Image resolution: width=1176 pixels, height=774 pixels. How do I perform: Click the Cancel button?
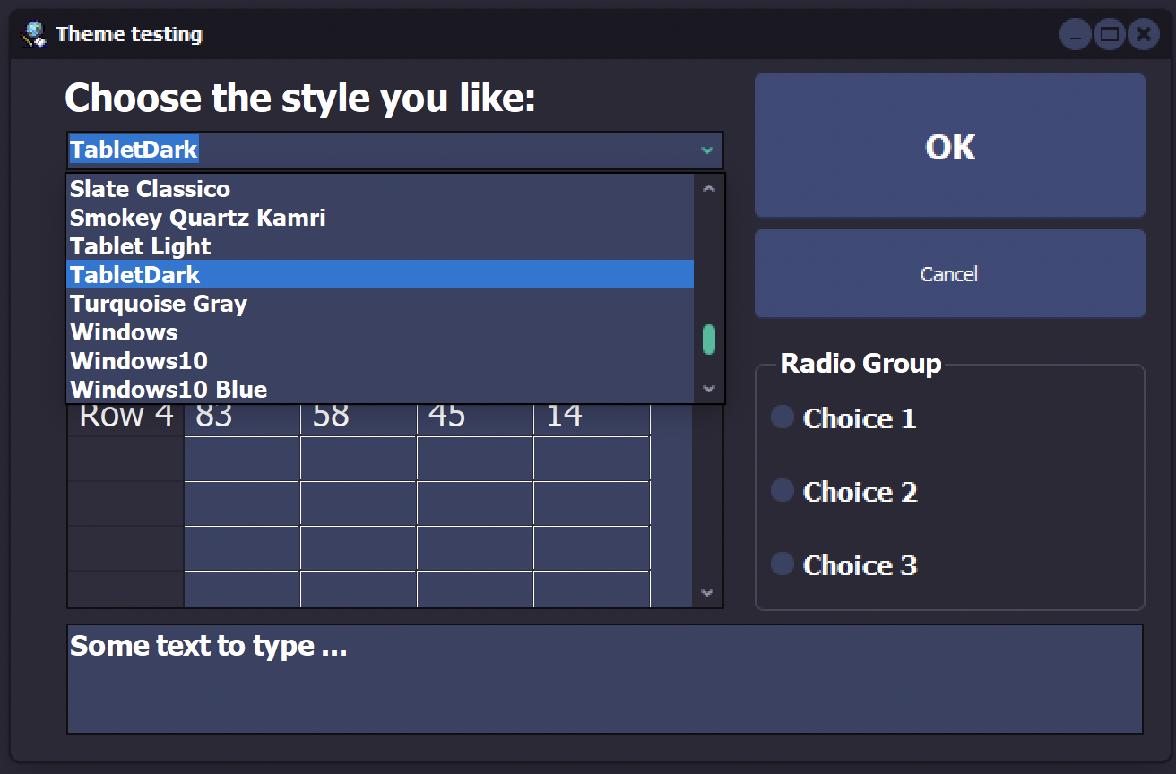pos(949,274)
